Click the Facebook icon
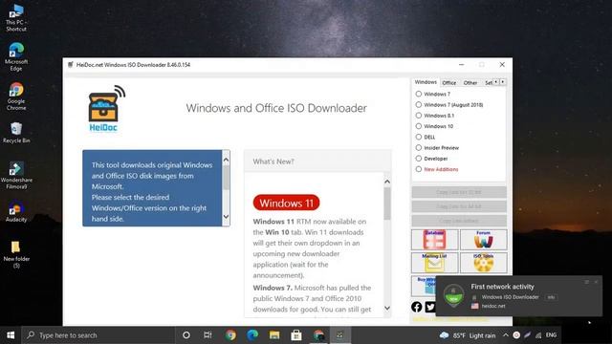612x344 pixels. (417, 307)
